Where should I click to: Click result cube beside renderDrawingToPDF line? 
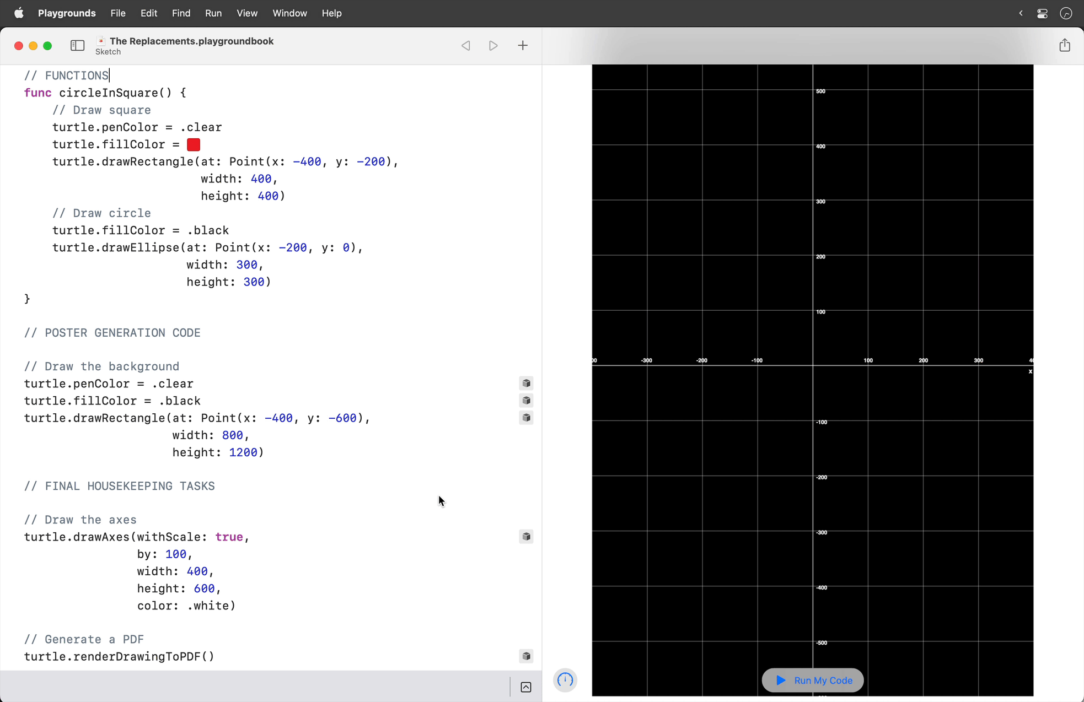(x=526, y=656)
